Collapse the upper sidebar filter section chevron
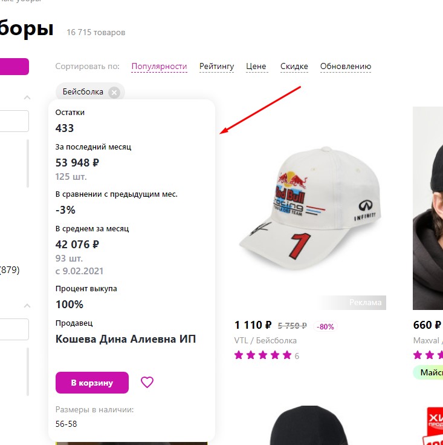This screenshot has width=443, height=445. point(27,97)
